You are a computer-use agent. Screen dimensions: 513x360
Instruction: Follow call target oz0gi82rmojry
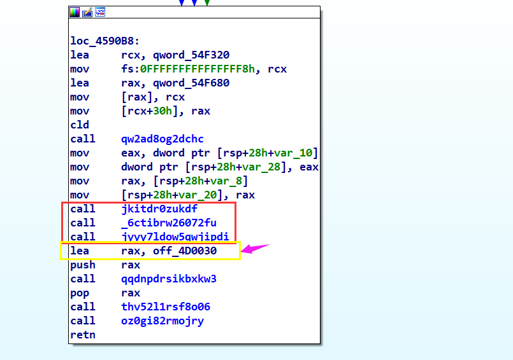point(163,321)
